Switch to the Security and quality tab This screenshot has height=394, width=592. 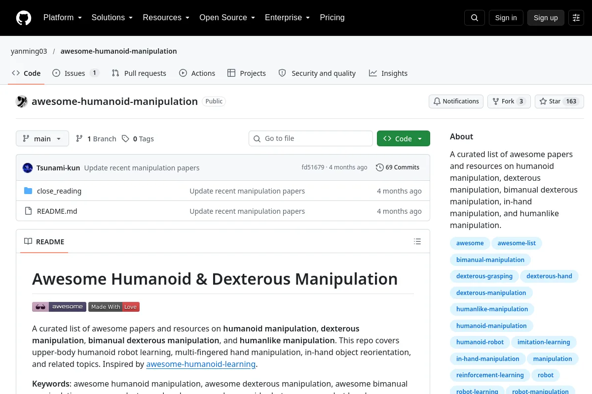pyautogui.click(x=317, y=73)
